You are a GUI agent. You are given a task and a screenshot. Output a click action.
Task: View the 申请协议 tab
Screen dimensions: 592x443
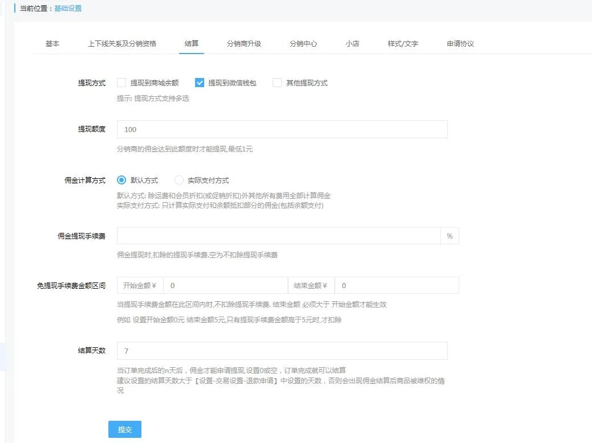tap(460, 44)
